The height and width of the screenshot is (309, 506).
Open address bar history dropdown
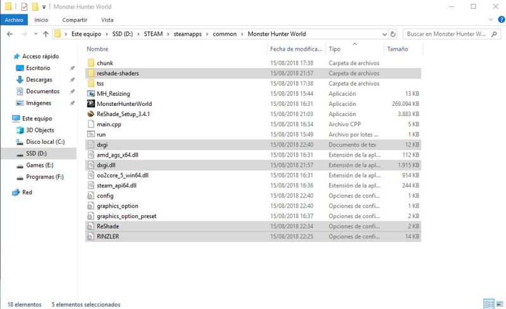pos(385,34)
